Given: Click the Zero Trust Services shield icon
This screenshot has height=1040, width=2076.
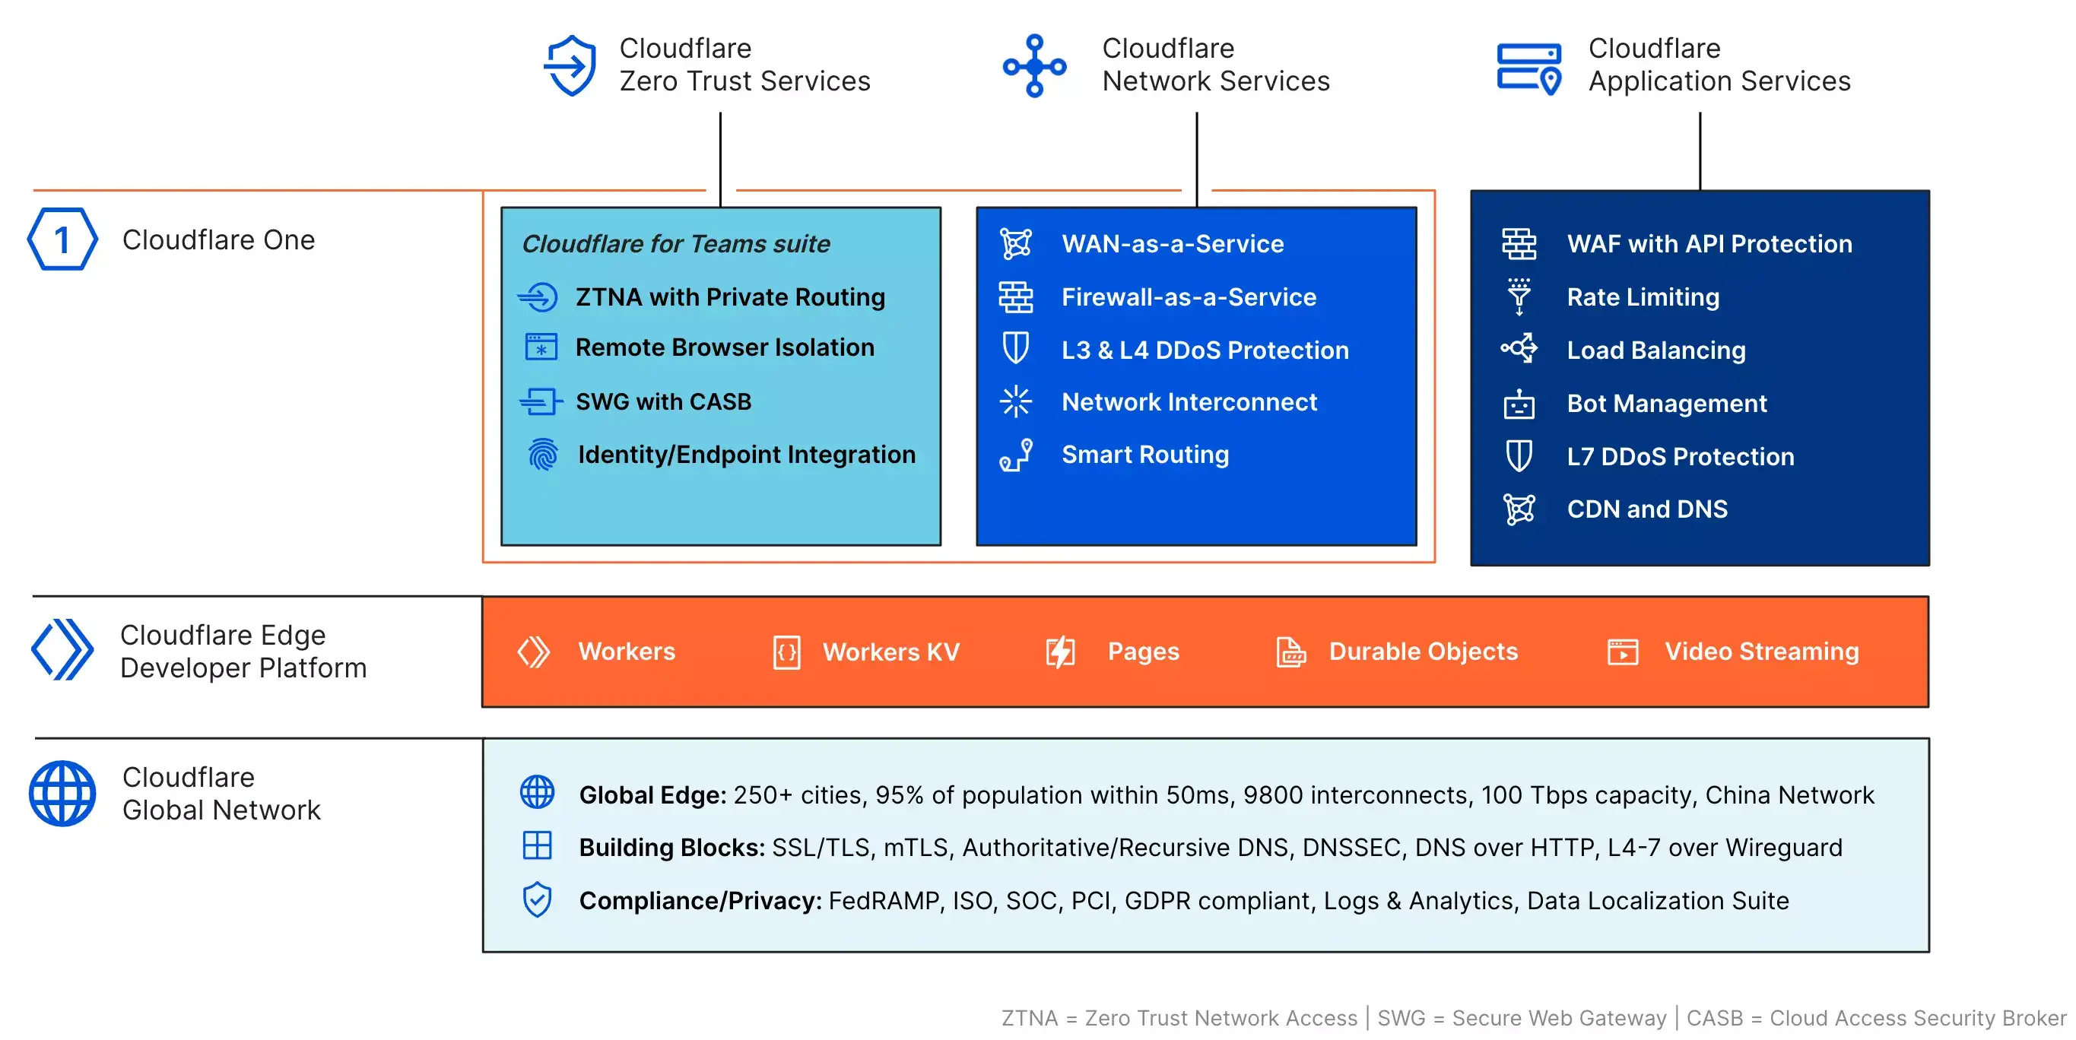Looking at the screenshot, I should point(570,65).
